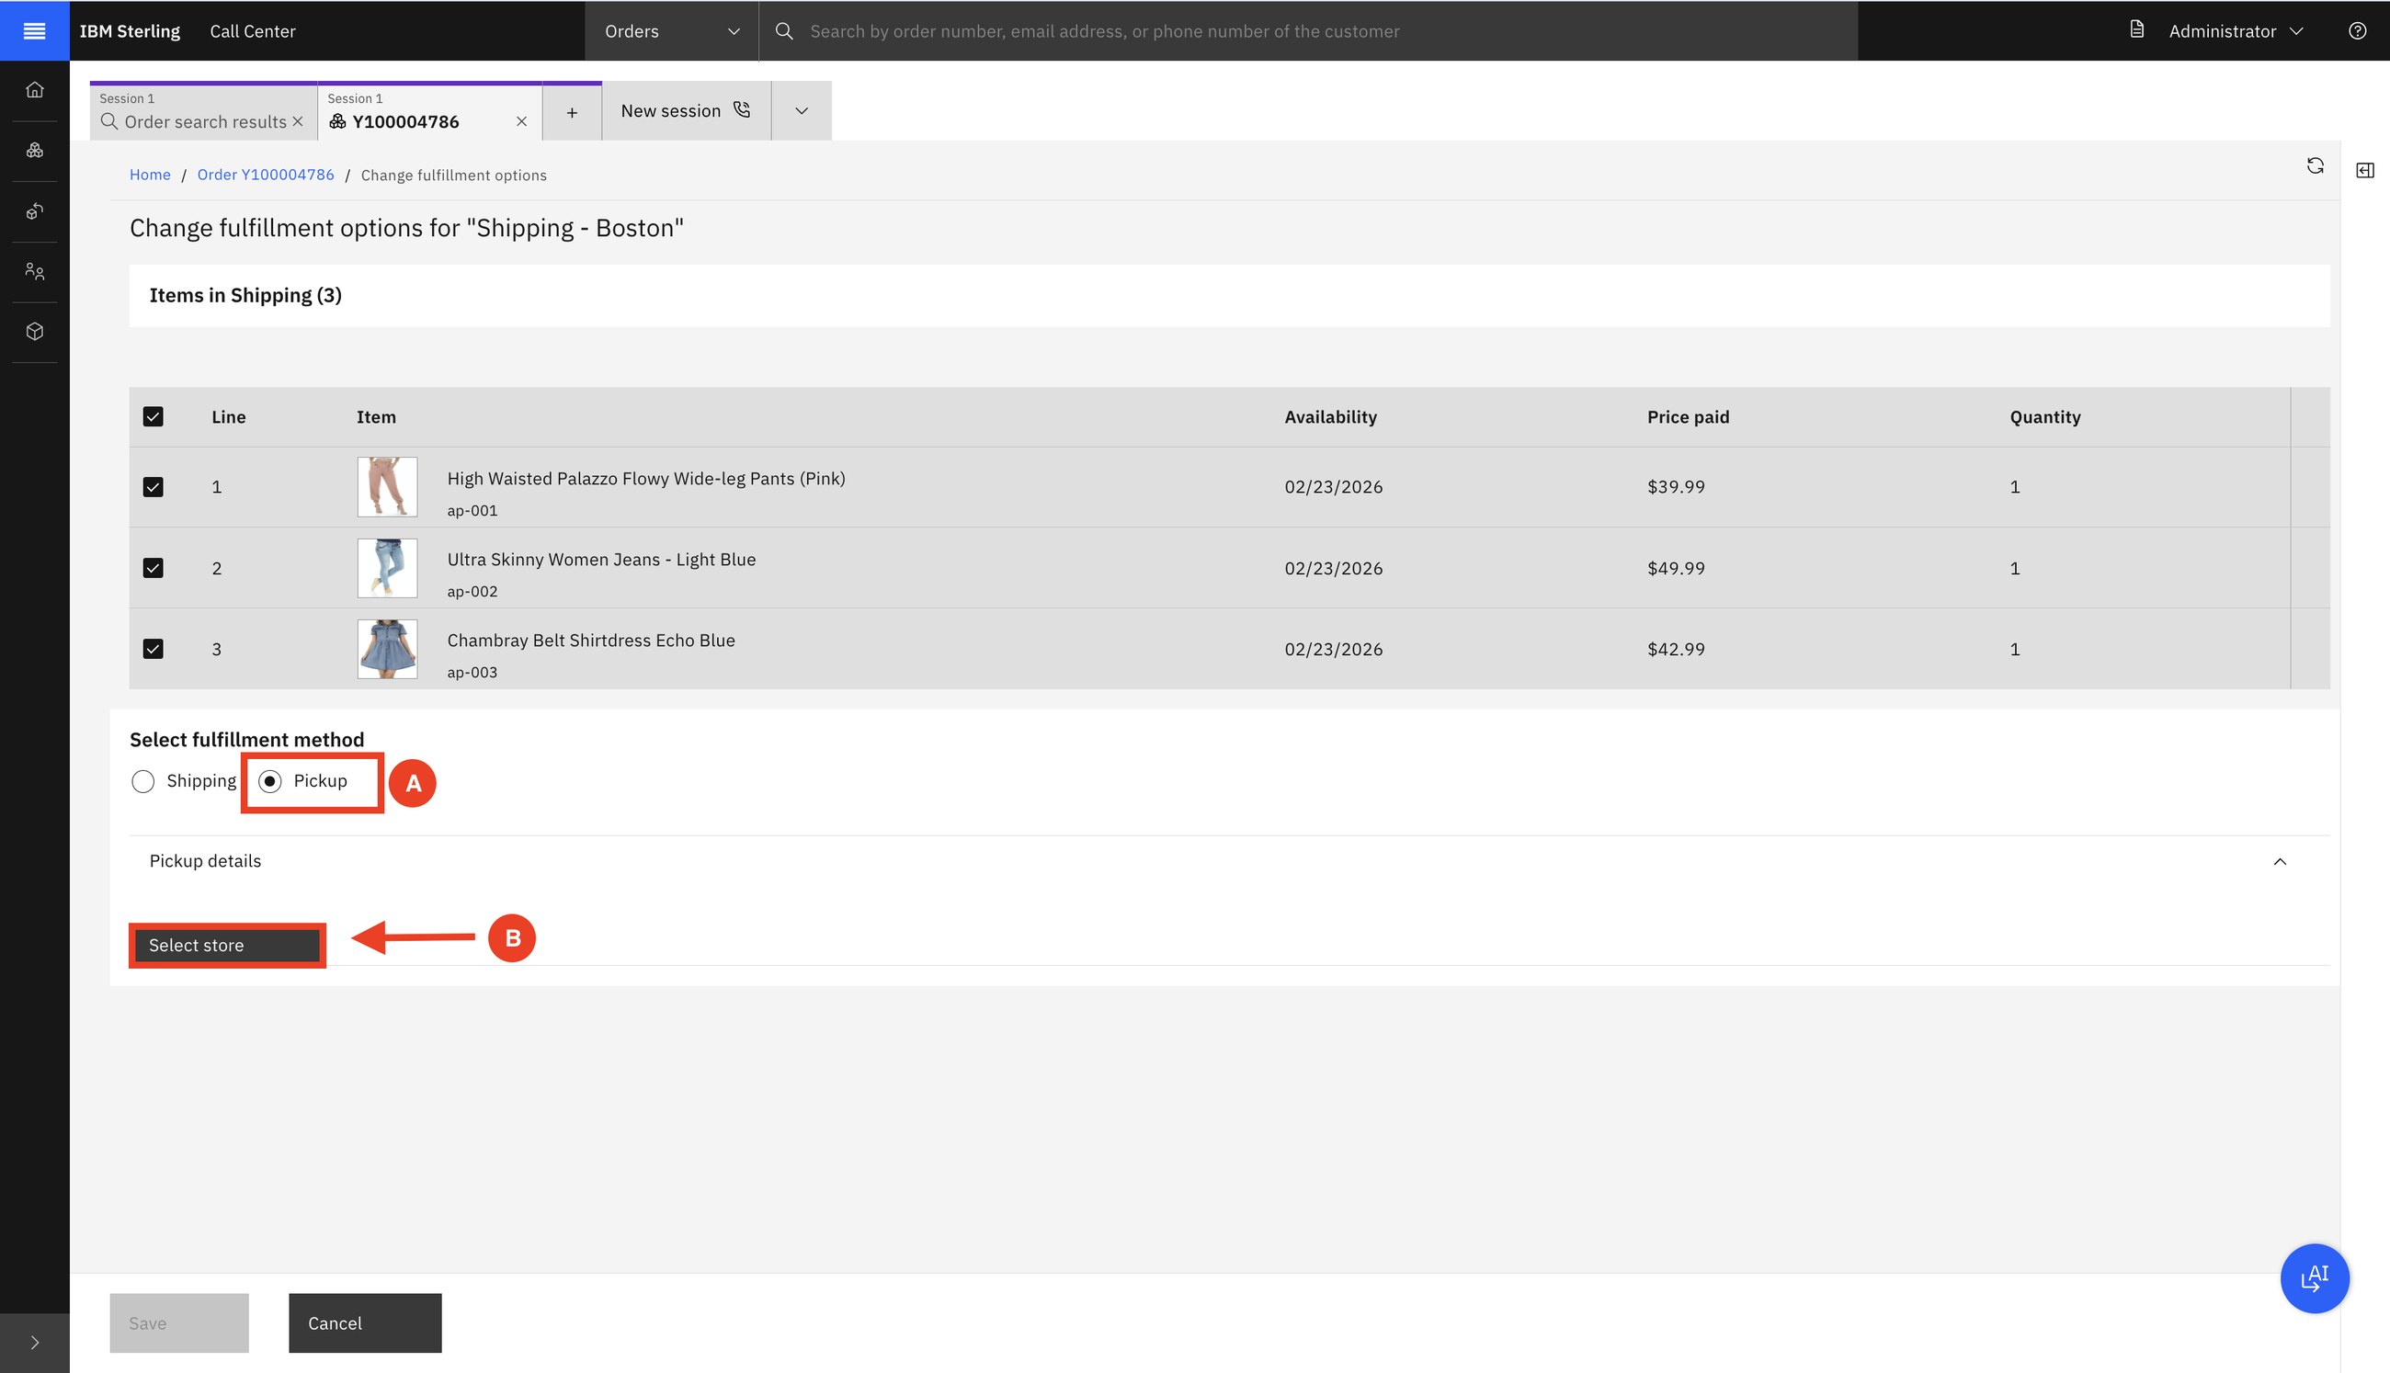Expand the left sidebar with bottom arrow

point(35,1342)
